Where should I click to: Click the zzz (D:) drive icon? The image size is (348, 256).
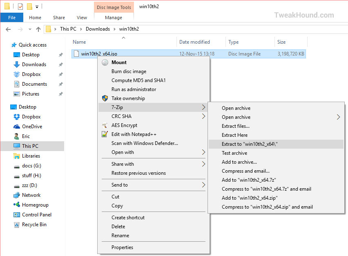pyautogui.click(x=17, y=186)
